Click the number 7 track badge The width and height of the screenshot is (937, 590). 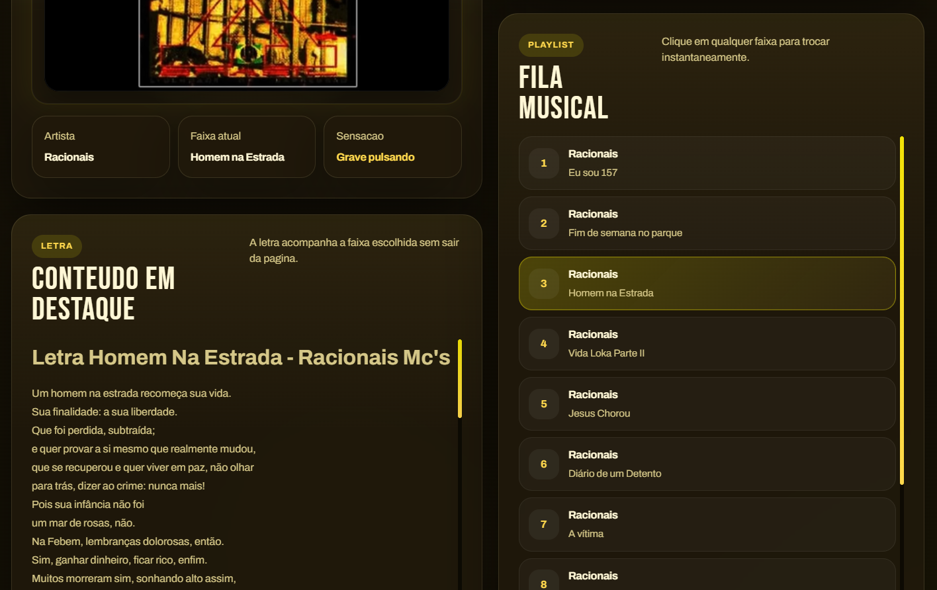tap(544, 525)
